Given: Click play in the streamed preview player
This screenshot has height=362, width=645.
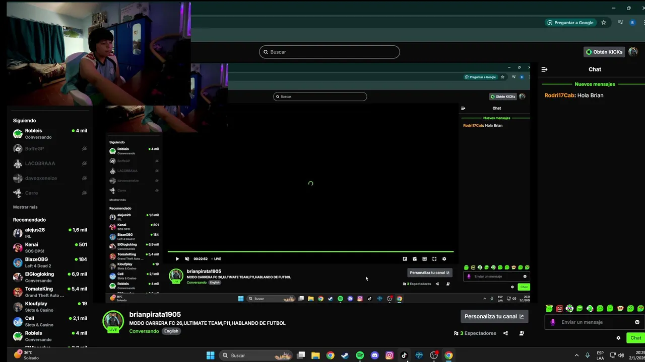Looking at the screenshot, I should 177,259.
